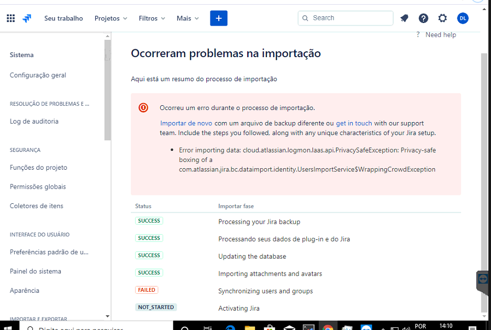Screen dimensions: 491x330
Task: Open Jira settings via the gear icon
Action: (442, 18)
